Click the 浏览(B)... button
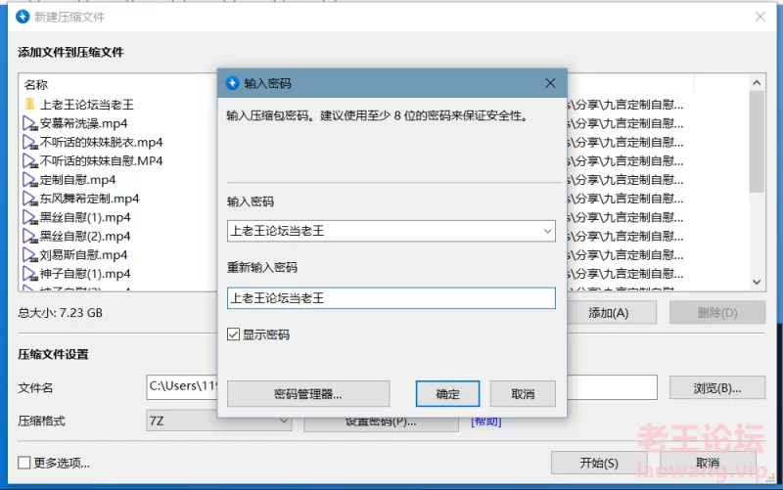783x490 pixels. (x=717, y=387)
